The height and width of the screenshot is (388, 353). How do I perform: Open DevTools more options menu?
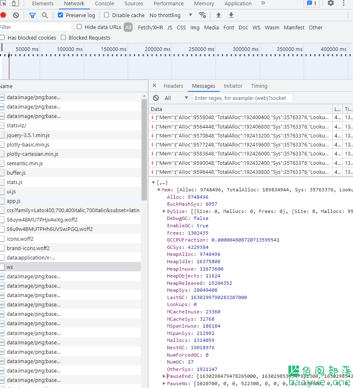pos(343,3)
